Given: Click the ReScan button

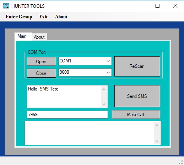Looking at the screenshot, I should coord(137,66).
